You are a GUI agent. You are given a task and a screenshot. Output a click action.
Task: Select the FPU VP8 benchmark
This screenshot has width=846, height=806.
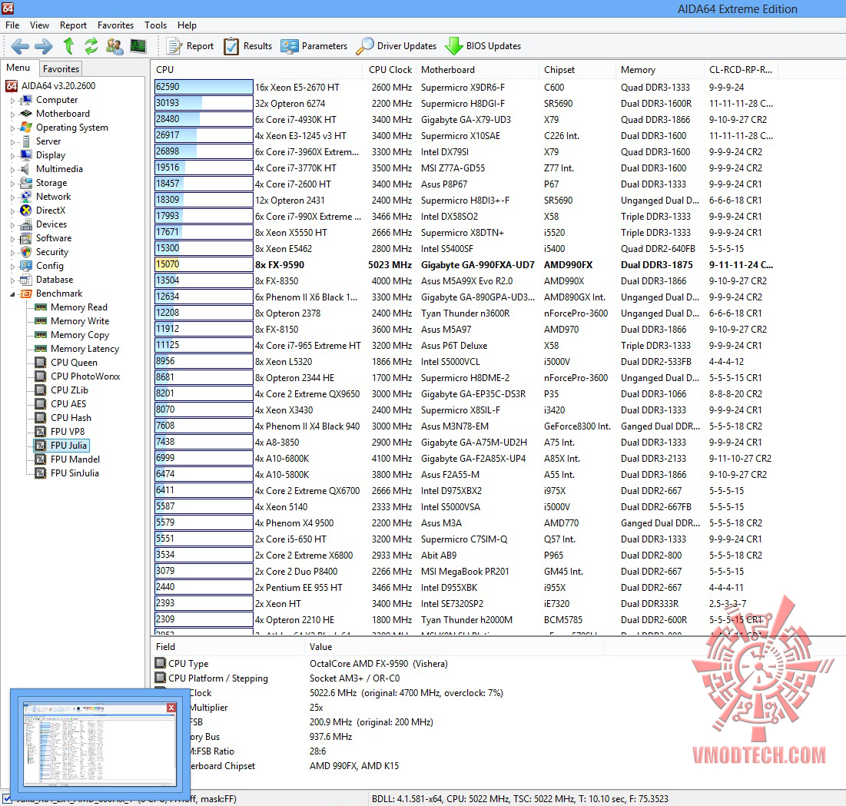[x=59, y=432]
